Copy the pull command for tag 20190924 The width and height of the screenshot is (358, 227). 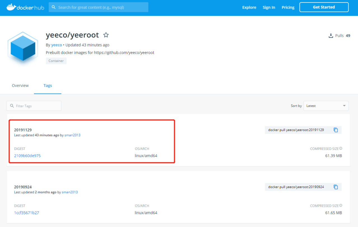click(x=336, y=187)
